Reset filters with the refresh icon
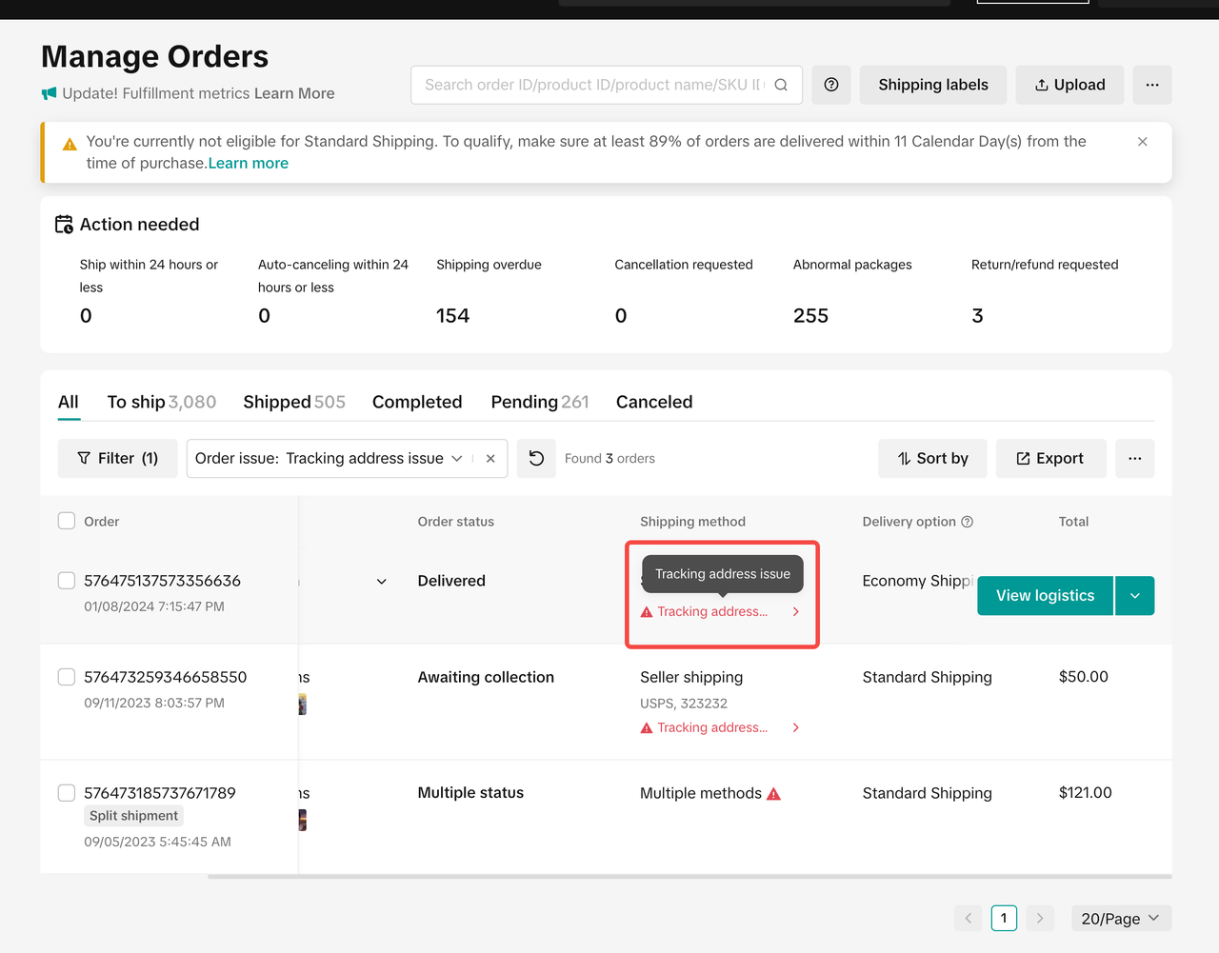 (x=536, y=458)
